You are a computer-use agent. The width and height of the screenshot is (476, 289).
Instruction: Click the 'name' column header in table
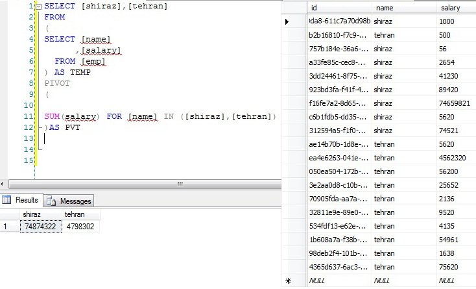[402, 8]
